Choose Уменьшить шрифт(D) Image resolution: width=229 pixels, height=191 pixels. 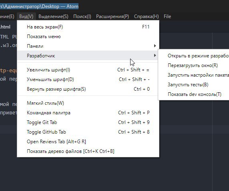(x=88, y=79)
